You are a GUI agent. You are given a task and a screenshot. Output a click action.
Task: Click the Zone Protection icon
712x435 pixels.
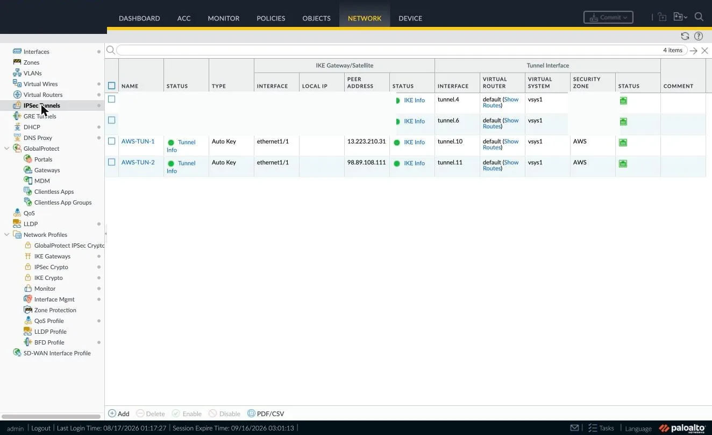[28, 310]
